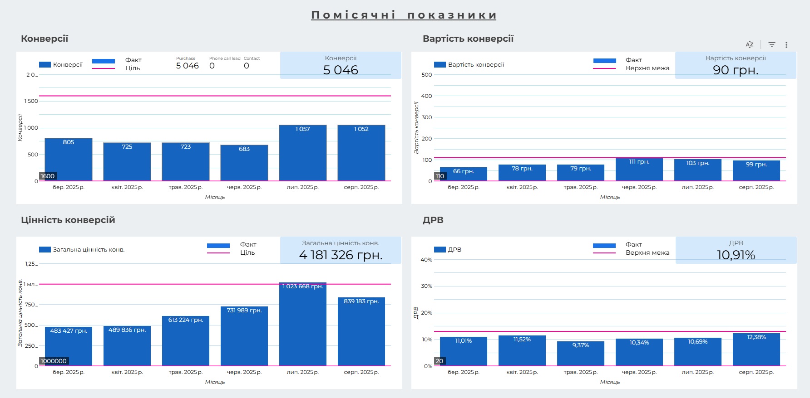The width and height of the screenshot is (810, 398).
Task: Select the Phone call lead scorecard value
Action: [x=212, y=66]
